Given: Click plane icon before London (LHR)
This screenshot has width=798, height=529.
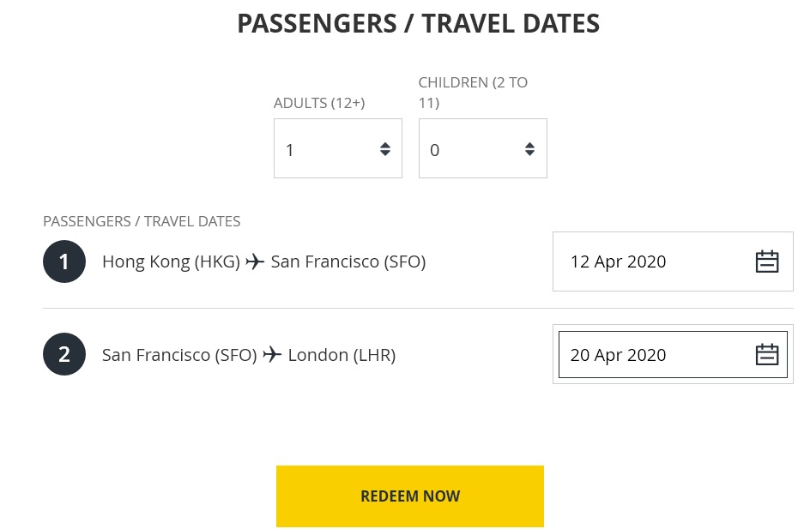Looking at the screenshot, I should [x=272, y=354].
